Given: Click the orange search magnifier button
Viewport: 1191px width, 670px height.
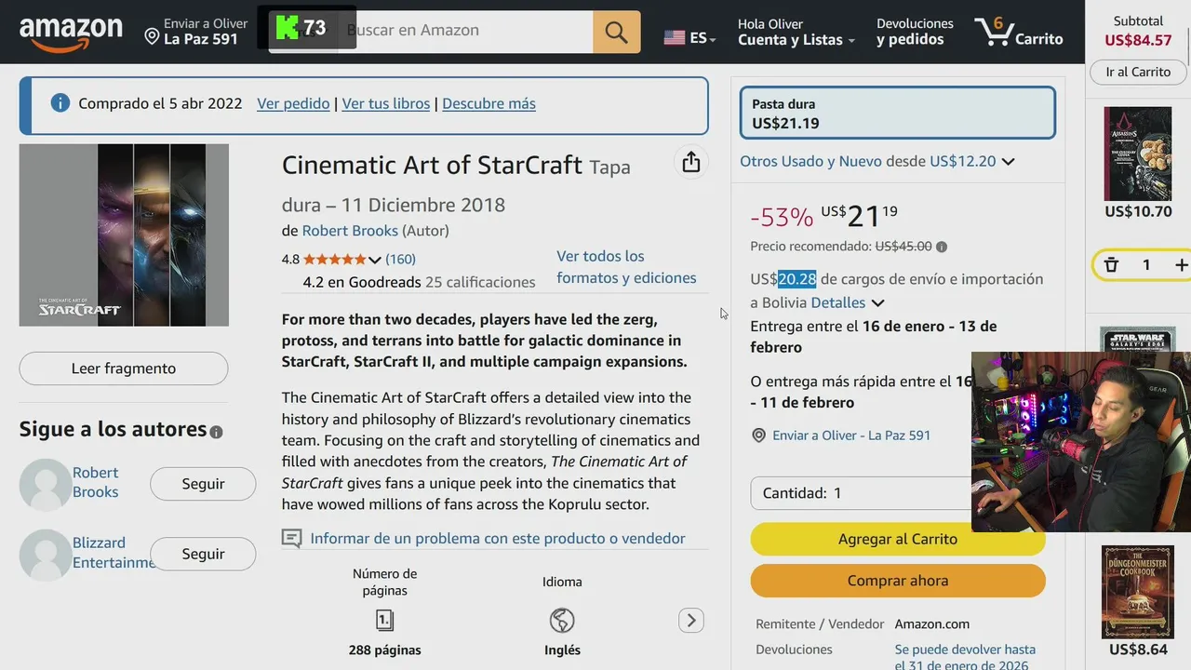Looking at the screenshot, I should click(x=616, y=32).
